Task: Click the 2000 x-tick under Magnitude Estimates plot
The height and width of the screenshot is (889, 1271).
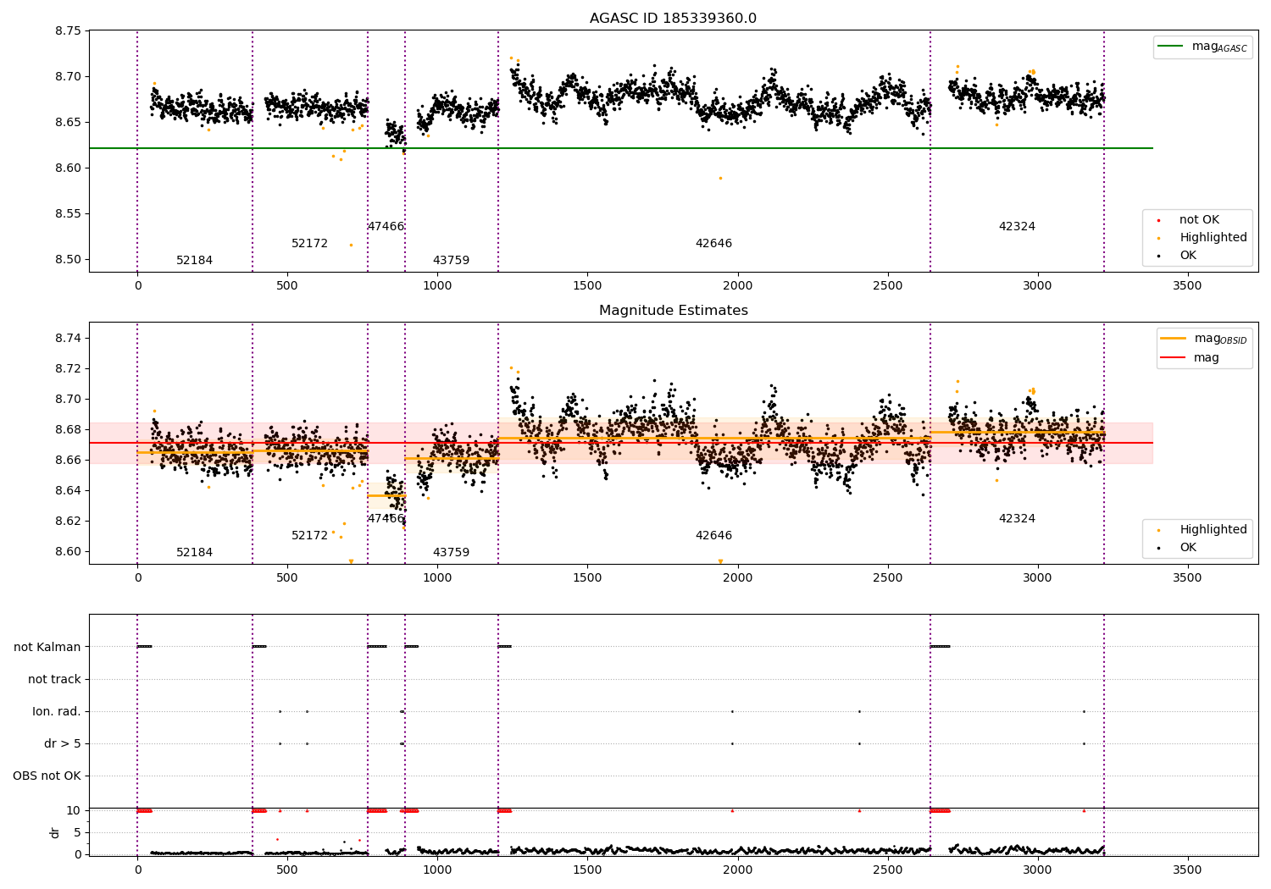Action: tap(737, 578)
